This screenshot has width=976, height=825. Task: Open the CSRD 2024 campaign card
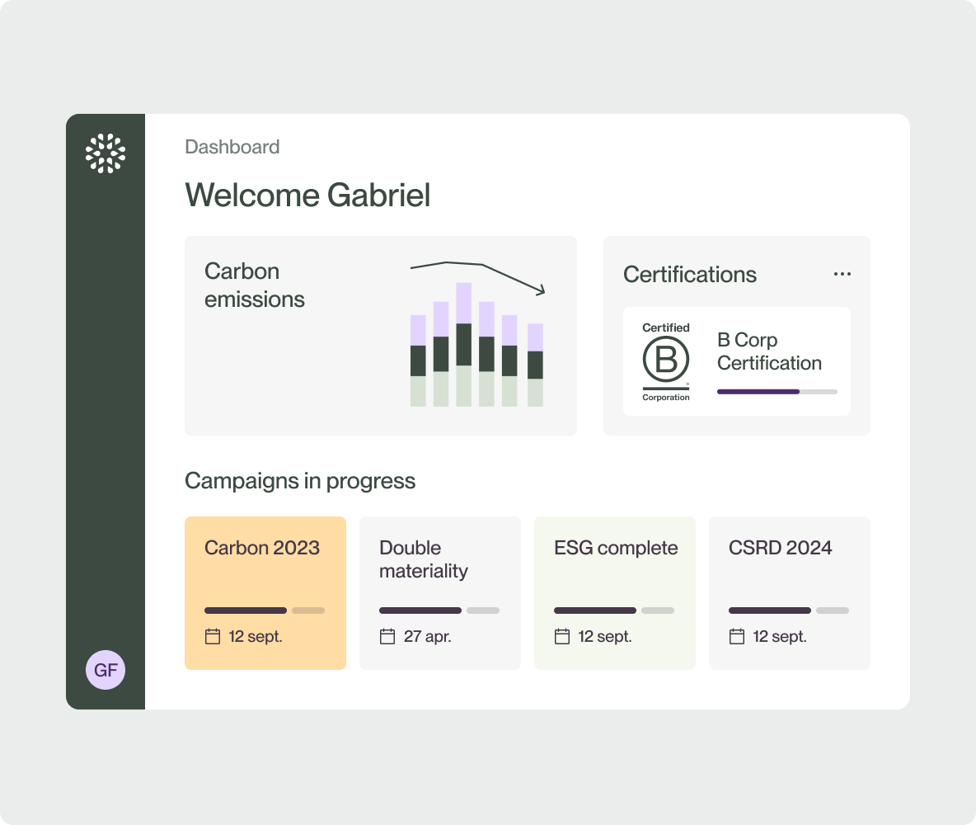click(789, 592)
